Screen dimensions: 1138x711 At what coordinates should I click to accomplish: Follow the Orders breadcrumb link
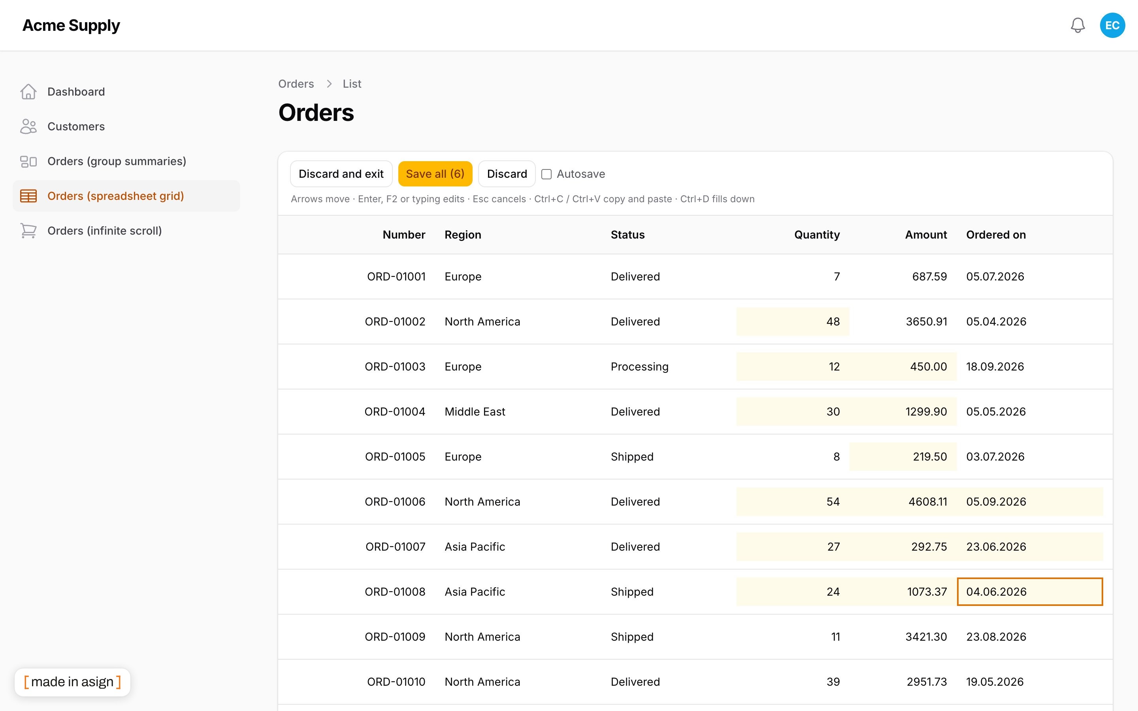[296, 84]
